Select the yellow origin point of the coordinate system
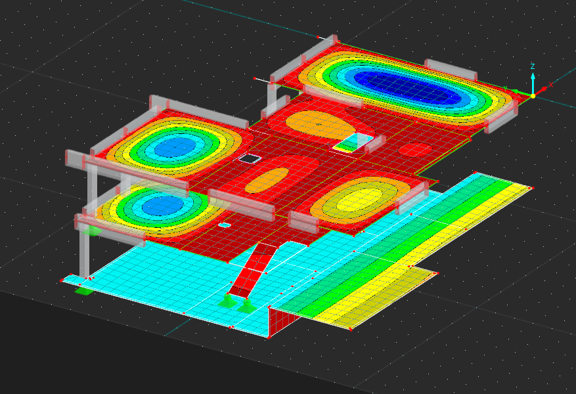The image size is (576, 394). (533, 96)
